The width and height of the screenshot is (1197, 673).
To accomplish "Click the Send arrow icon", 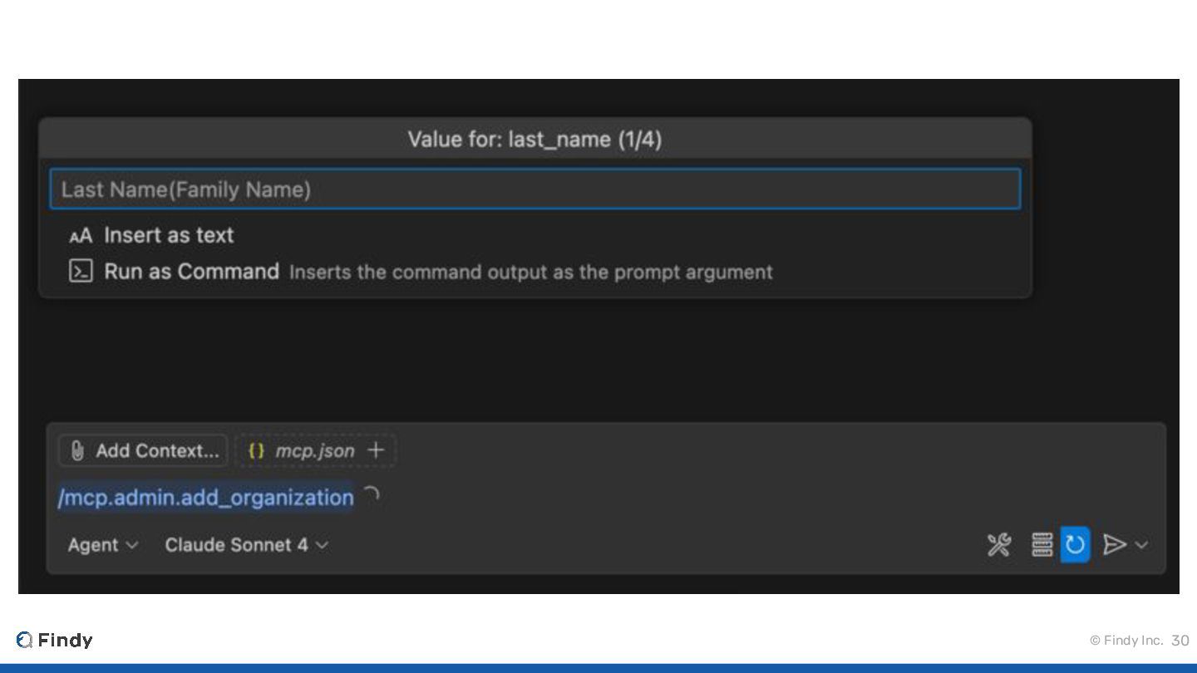I will click(1114, 545).
